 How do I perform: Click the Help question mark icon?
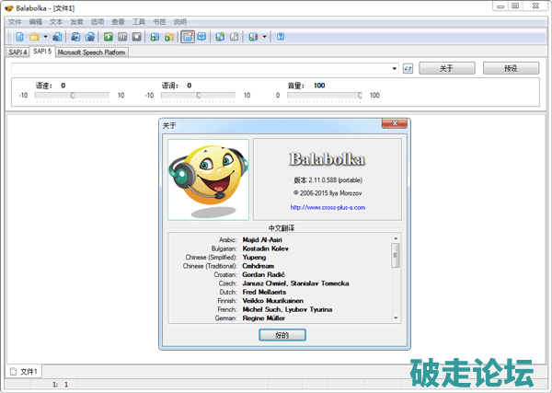(280, 37)
